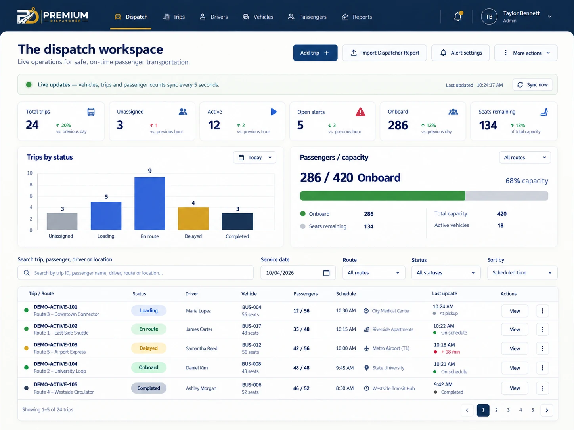View trip DEMO-ACTIVE-101
This screenshot has width=574, height=430.
[x=515, y=311]
